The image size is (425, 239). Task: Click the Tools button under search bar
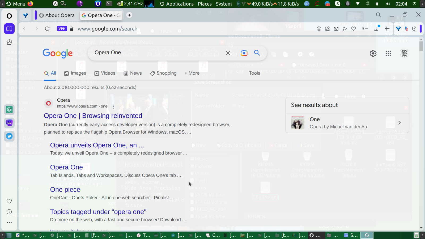tap(254, 73)
